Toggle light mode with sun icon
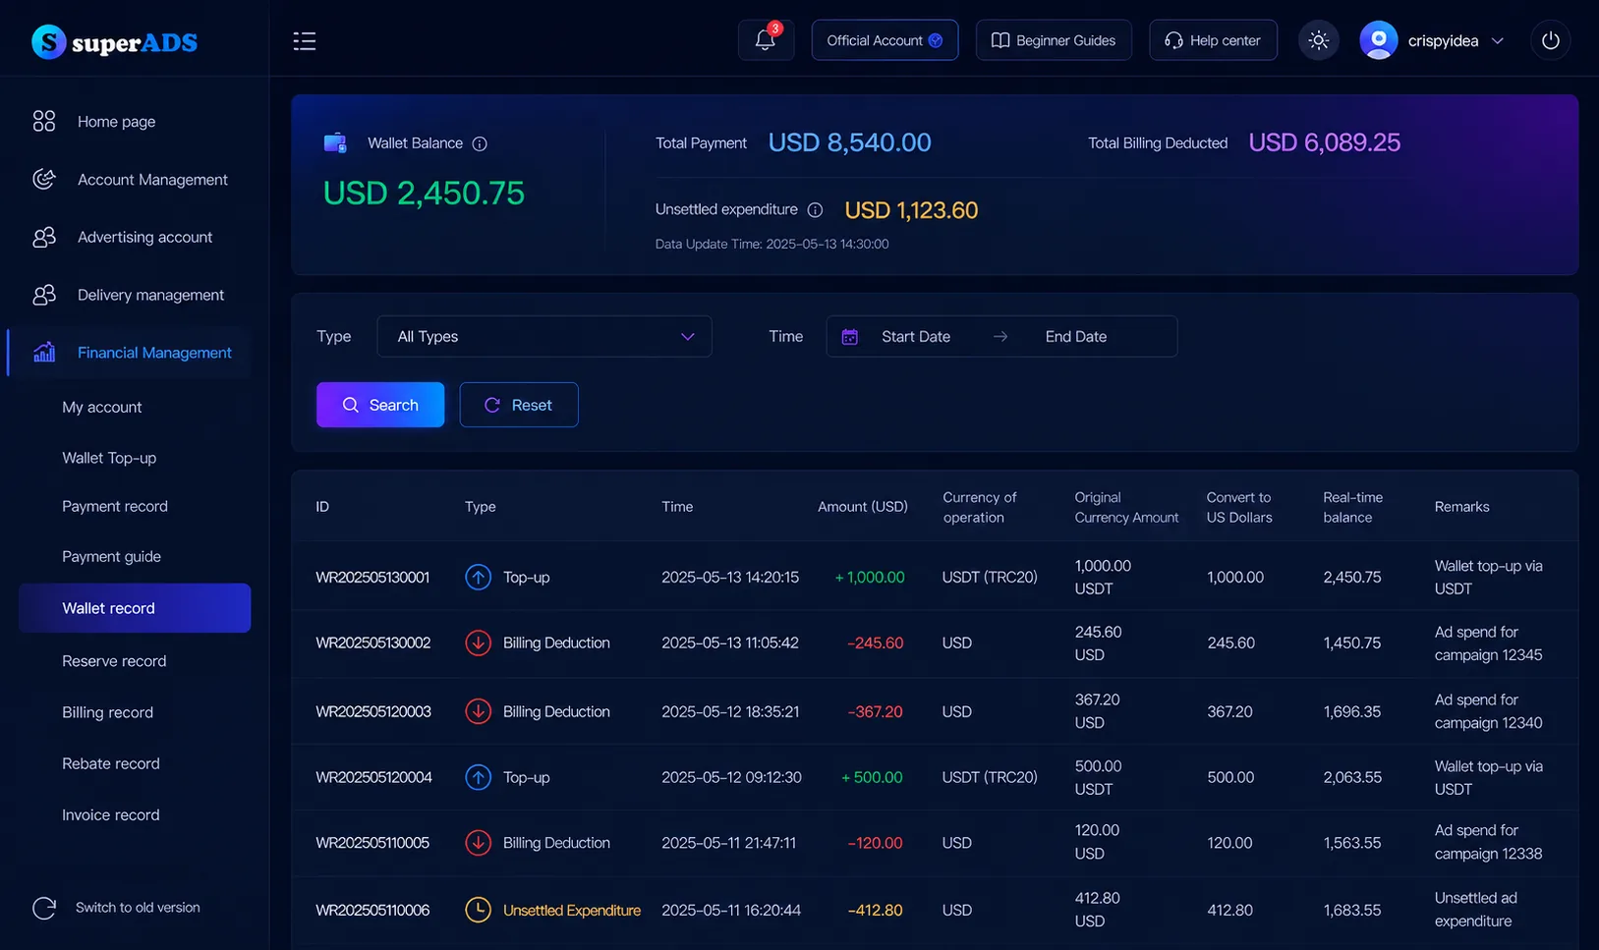The width and height of the screenshot is (1599, 950). click(1319, 40)
